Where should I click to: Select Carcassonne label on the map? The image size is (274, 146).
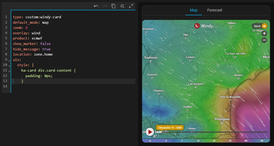pyautogui.click(x=196, y=84)
